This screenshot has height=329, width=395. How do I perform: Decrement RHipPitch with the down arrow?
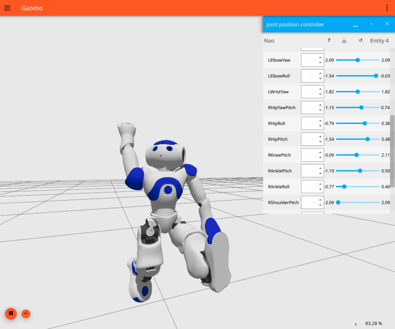click(x=320, y=141)
